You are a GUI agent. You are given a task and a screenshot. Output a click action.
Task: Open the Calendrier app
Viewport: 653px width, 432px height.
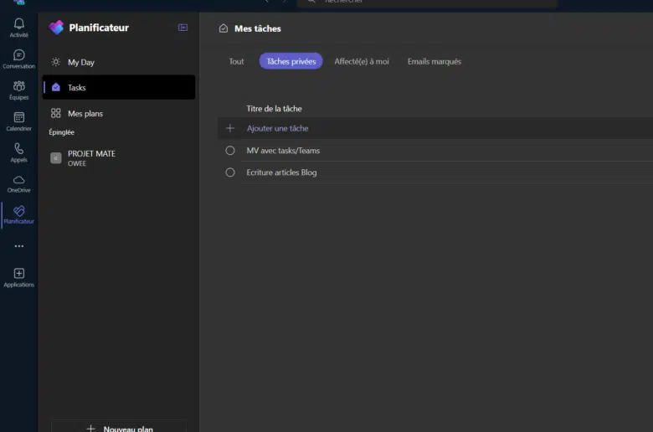(18, 118)
